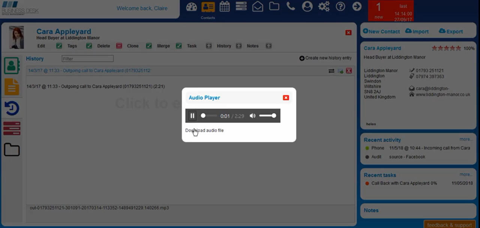The width and height of the screenshot is (480, 228).
Task: Expand the Notes section with its plus control
Action: click(x=239, y=45)
